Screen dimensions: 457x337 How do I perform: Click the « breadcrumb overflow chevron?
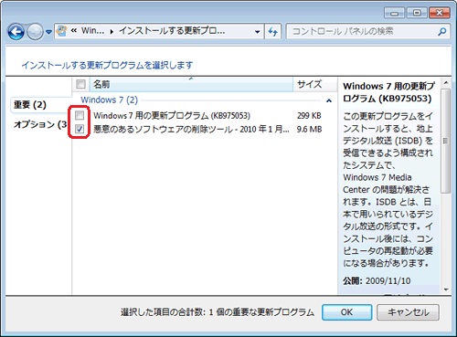coord(73,31)
